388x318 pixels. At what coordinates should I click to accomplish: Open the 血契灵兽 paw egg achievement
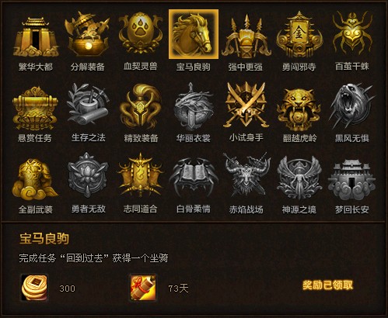tap(141, 33)
